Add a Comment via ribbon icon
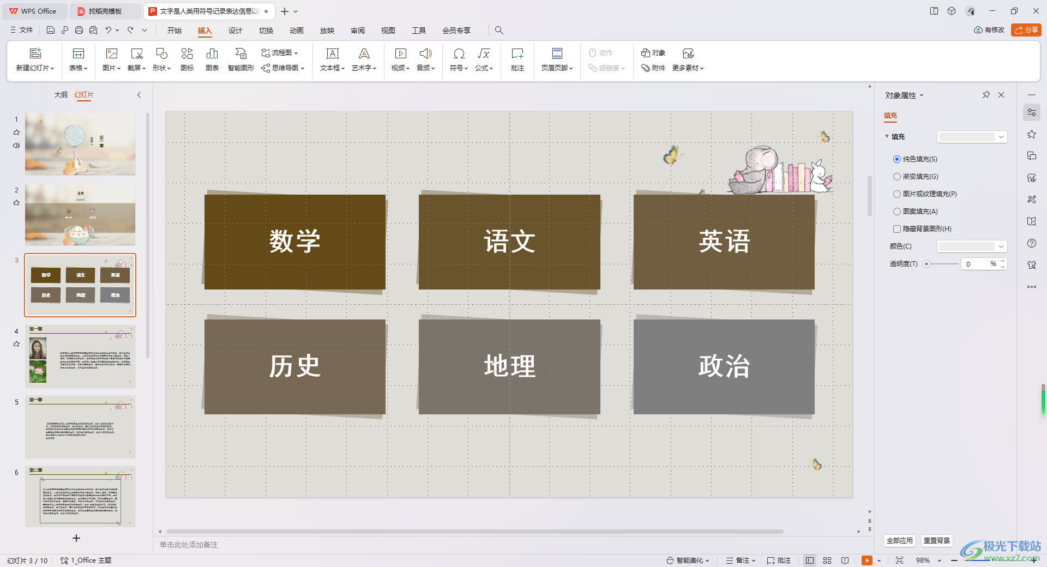This screenshot has width=1047, height=567. click(518, 53)
